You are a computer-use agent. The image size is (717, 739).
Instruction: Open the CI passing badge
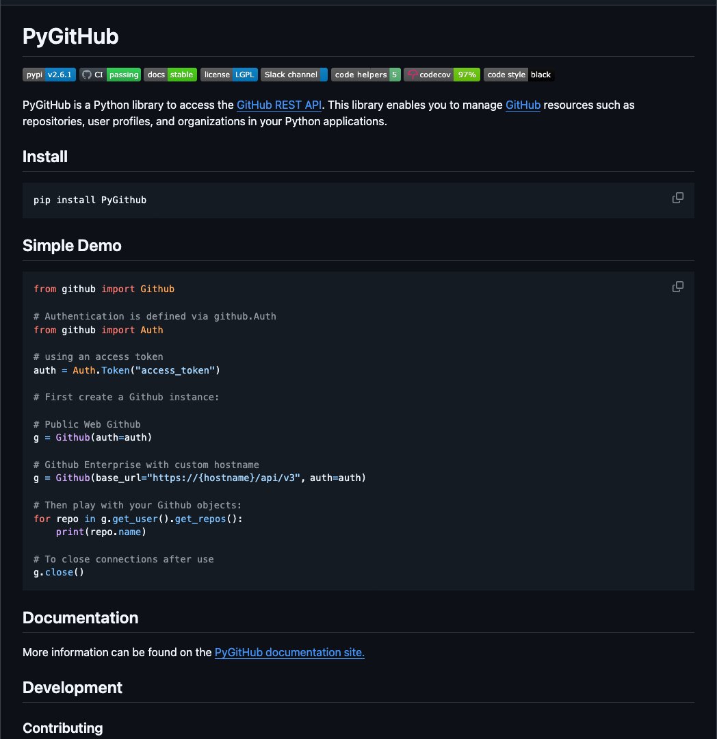[109, 75]
